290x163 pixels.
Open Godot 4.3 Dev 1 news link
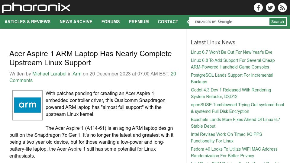click(x=231, y=93)
